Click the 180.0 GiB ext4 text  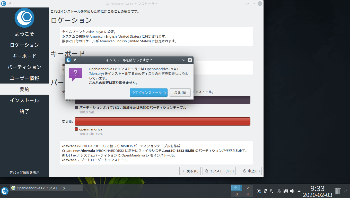point(91,134)
